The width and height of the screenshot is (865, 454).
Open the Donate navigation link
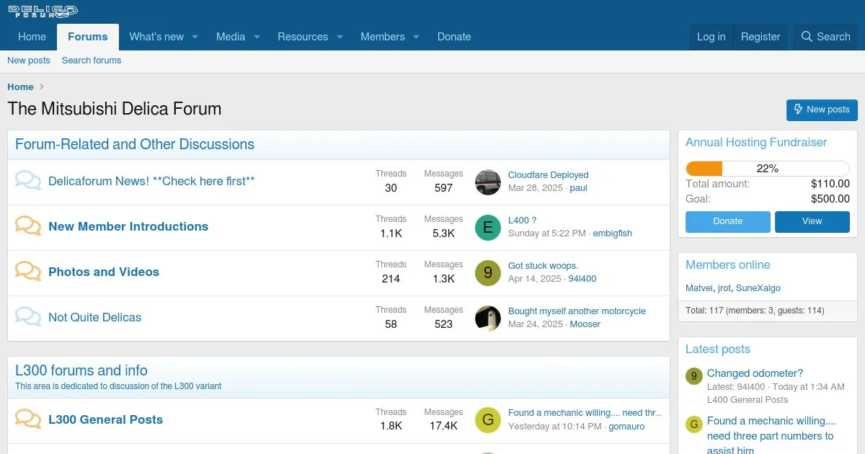[x=454, y=37]
